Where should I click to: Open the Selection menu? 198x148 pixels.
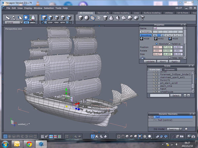[49, 8]
